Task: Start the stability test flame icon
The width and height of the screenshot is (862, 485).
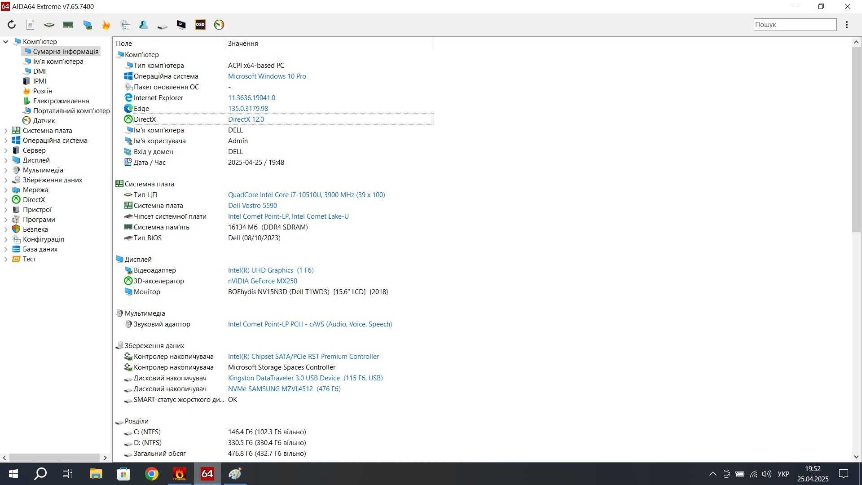Action: (x=106, y=25)
